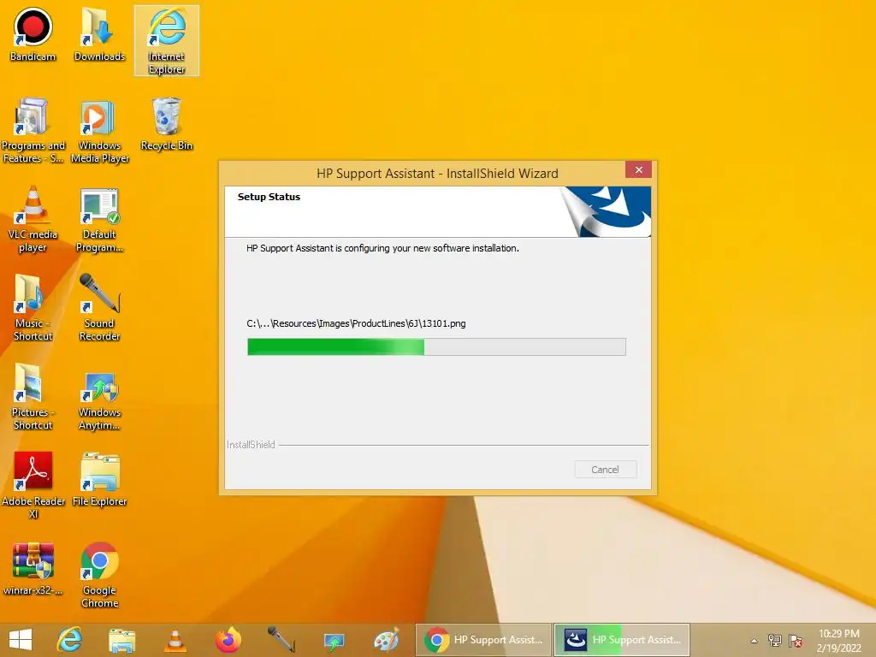Click the Setup Status heading
The height and width of the screenshot is (657, 876).
[x=269, y=197]
